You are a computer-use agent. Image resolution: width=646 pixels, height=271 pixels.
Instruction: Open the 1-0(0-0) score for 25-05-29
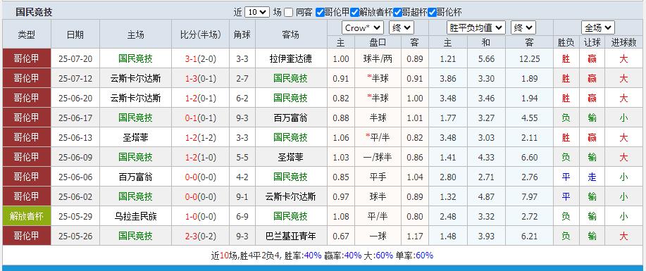(x=201, y=216)
